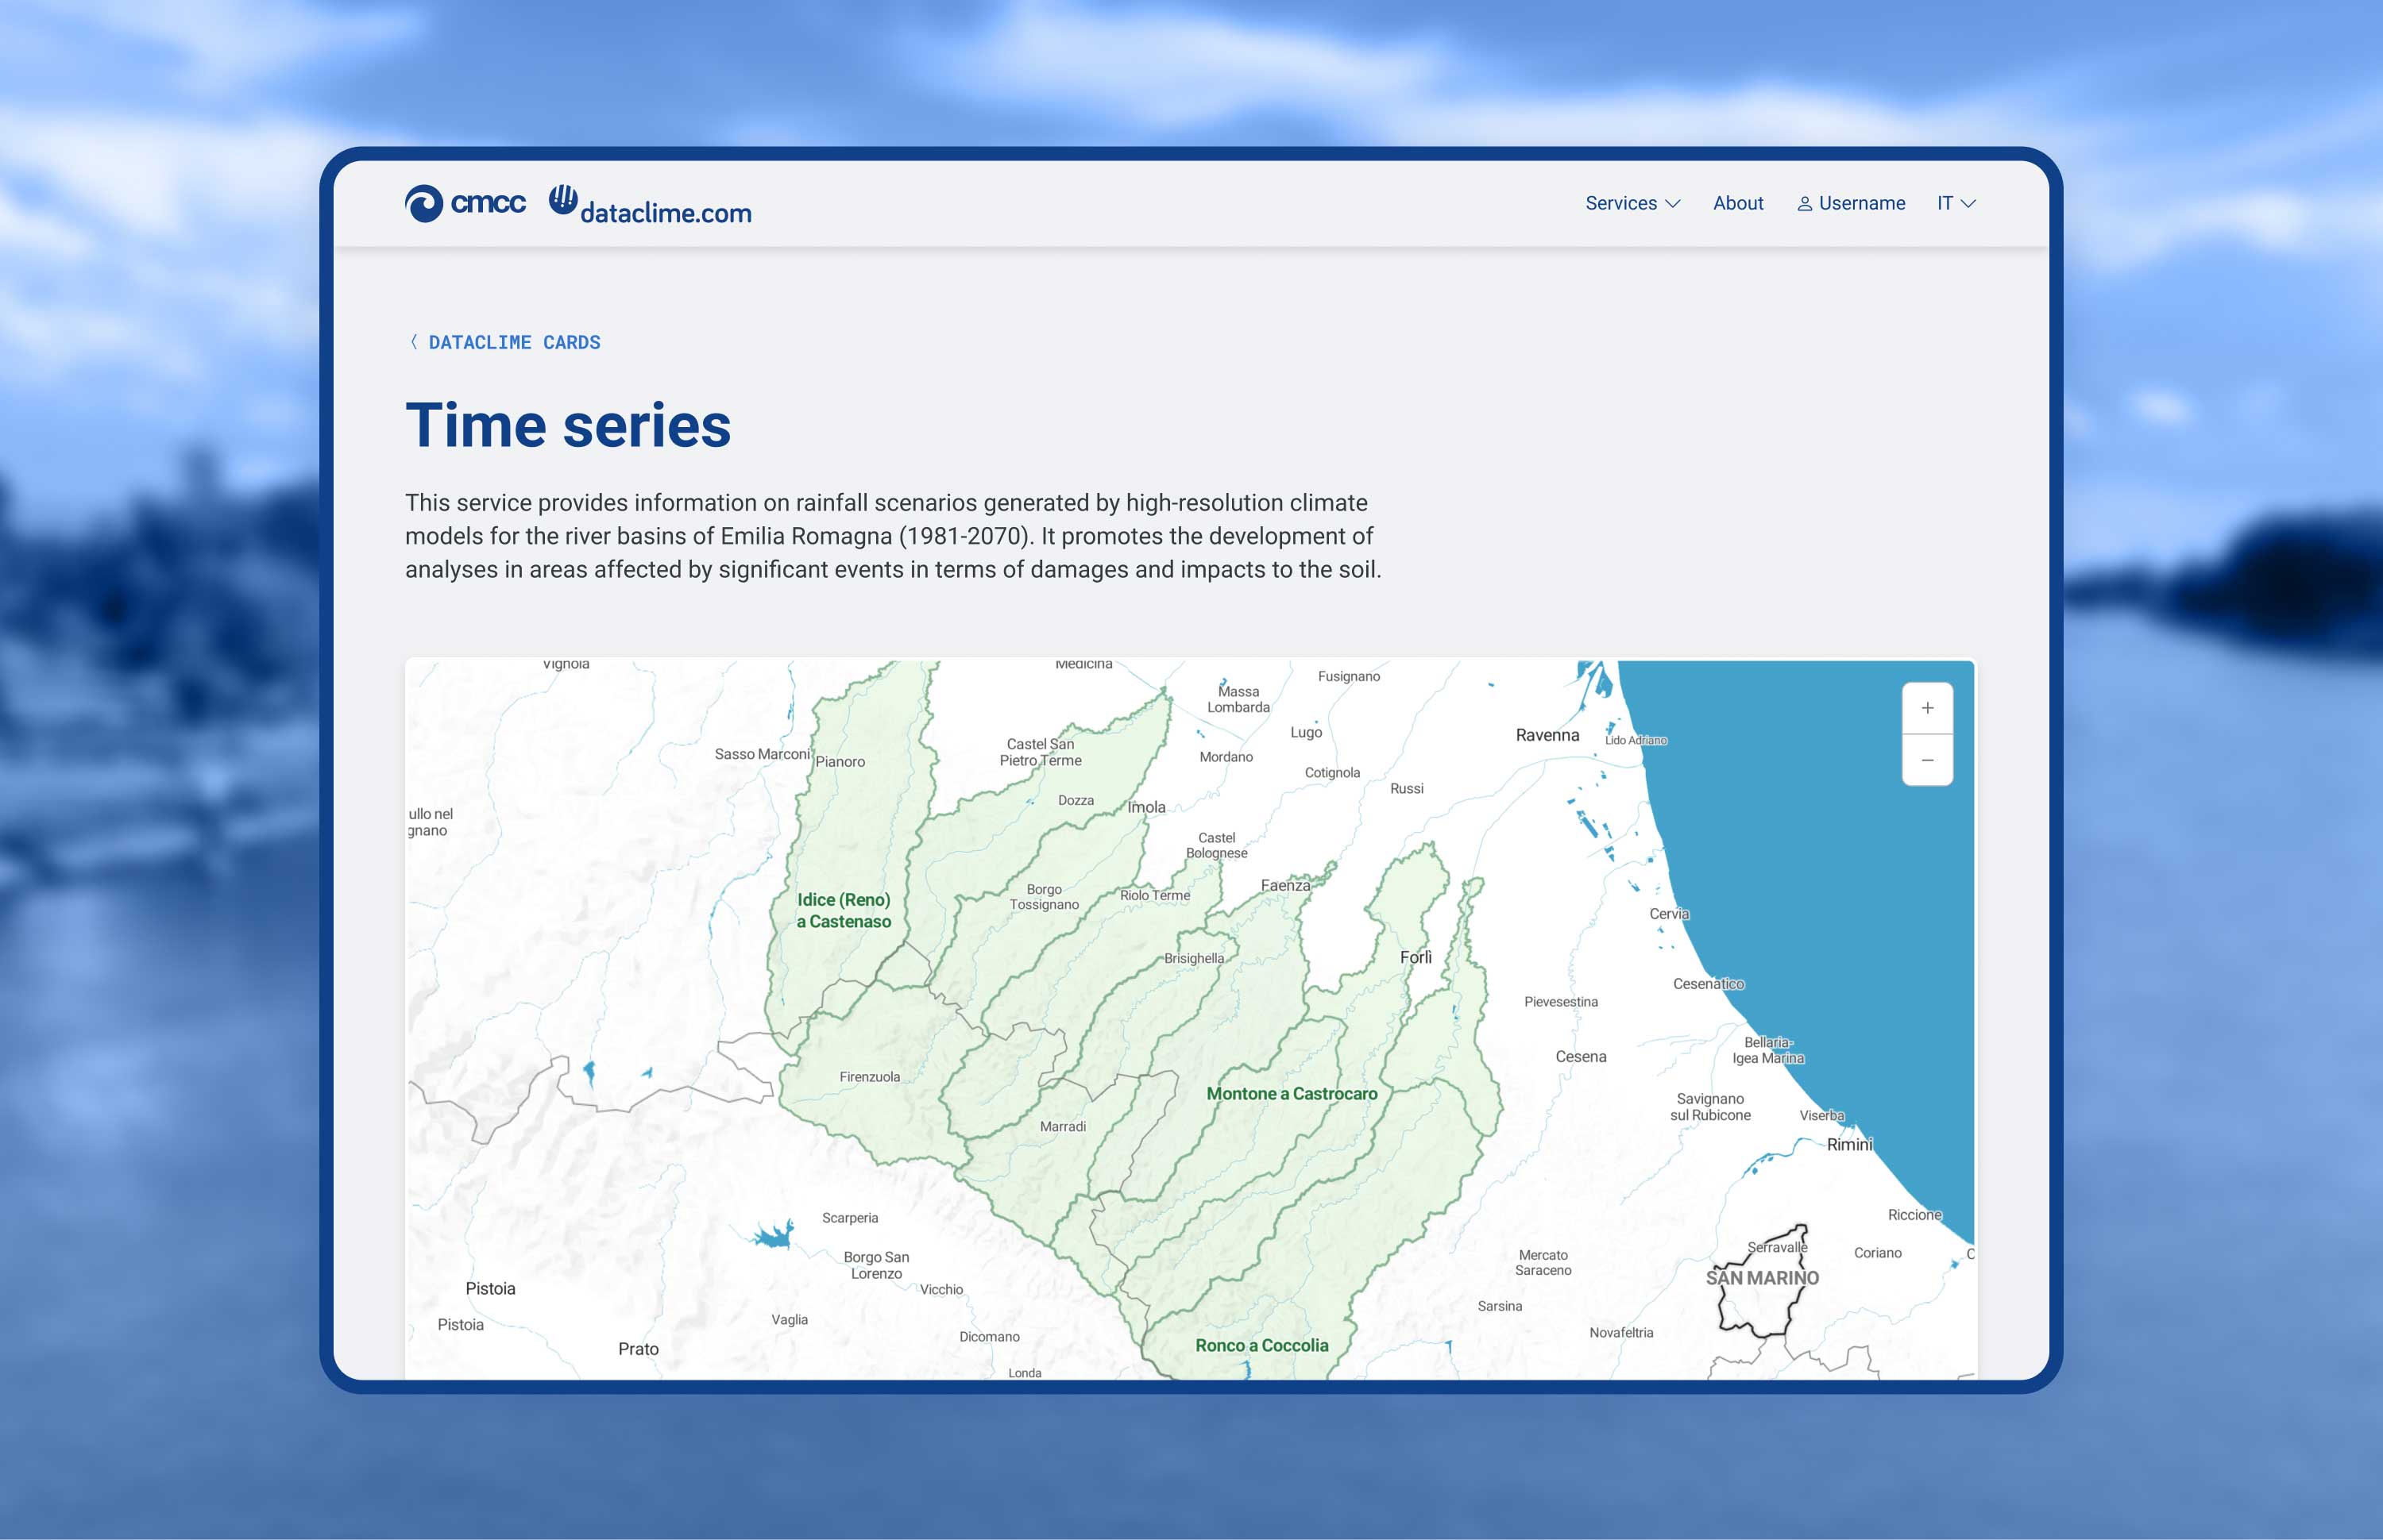Image resolution: width=2383 pixels, height=1540 pixels.
Task: Expand the IT language selector
Action: point(1954,203)
